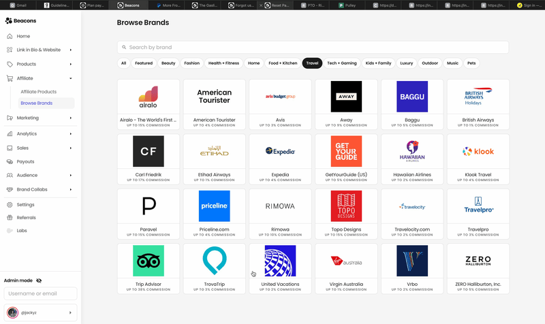This screenshot has height=324, width=545.
Task: Toggle Admin mode visibility eye icon
Action: [x=39, y=280]
